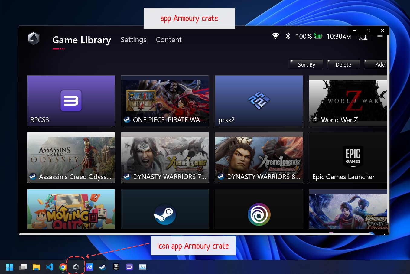Click the blue pcsx2 logo in its tile
The width and height of the screenshot is (410, 274).
point(259,100)
